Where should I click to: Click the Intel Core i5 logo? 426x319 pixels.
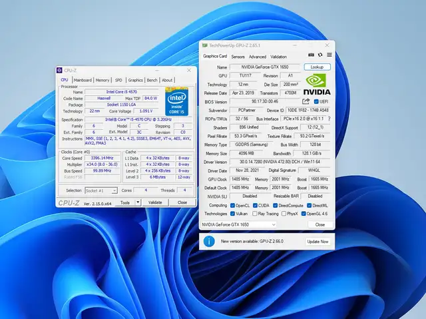176,102
